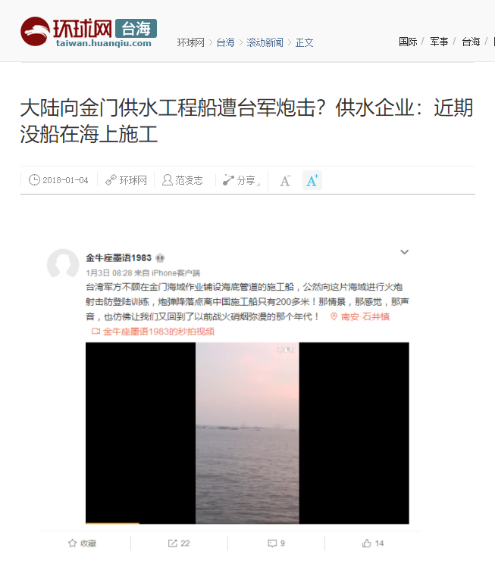The image size is (495, 573).
Task: Click the location pin 南安·石井镇
Action: (x=360, y=316)
